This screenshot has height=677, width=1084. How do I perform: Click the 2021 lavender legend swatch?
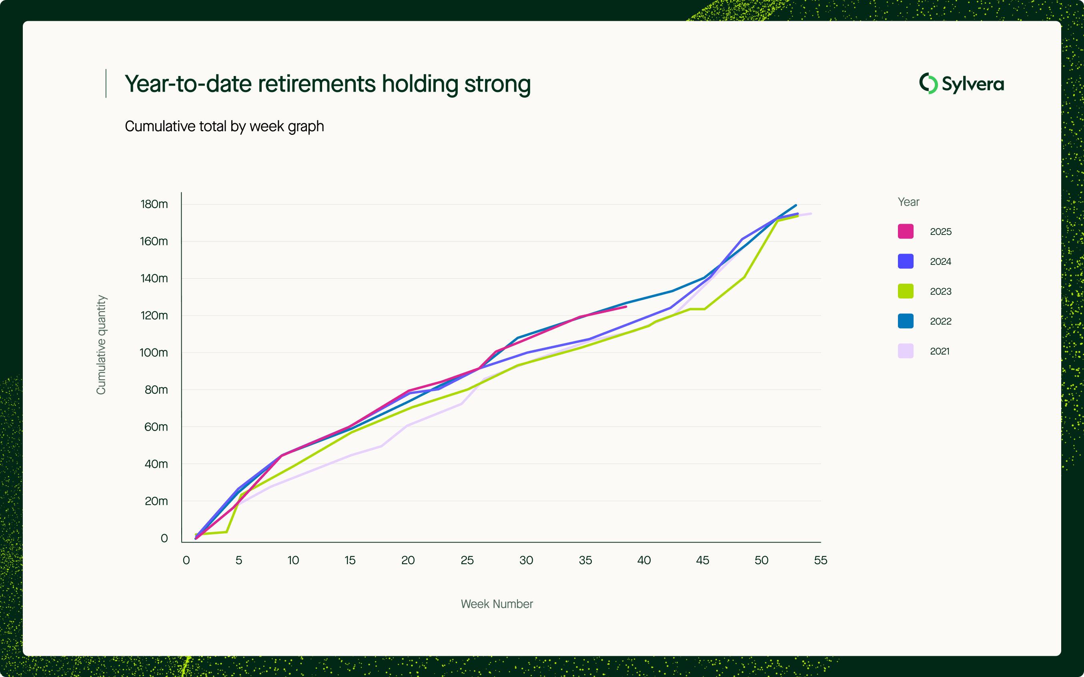pyautogui.click(x=906, y=351)
